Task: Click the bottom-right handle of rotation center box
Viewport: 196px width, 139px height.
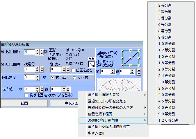Action: coord(139,66)
